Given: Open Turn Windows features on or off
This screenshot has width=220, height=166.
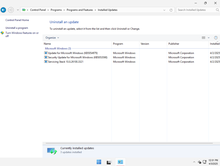Looking at the screenshot, I should tap(22, 35).
